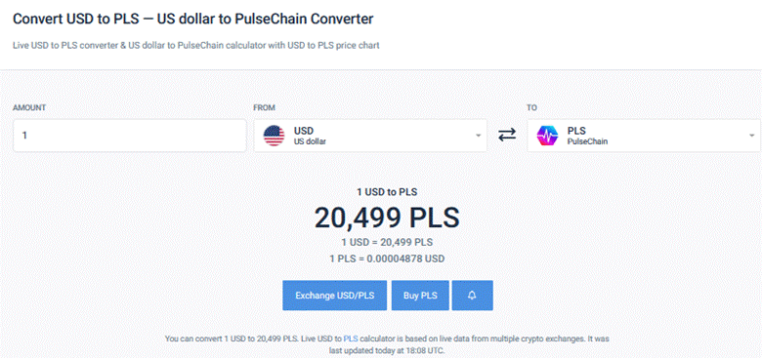The width and height of the screenshot is (762, 358).
Task: Expand the TO currency dropdown arrow
Action: [x=752, y=136]
